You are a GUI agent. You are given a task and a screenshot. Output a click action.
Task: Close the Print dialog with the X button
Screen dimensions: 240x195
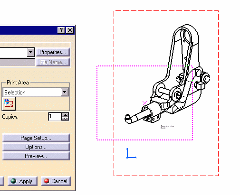pyautogui.click(x=70, y=30)
